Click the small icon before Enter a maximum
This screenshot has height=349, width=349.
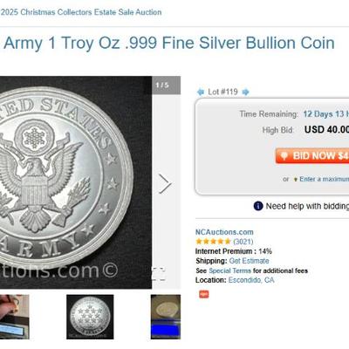click(x=296, y=180)
